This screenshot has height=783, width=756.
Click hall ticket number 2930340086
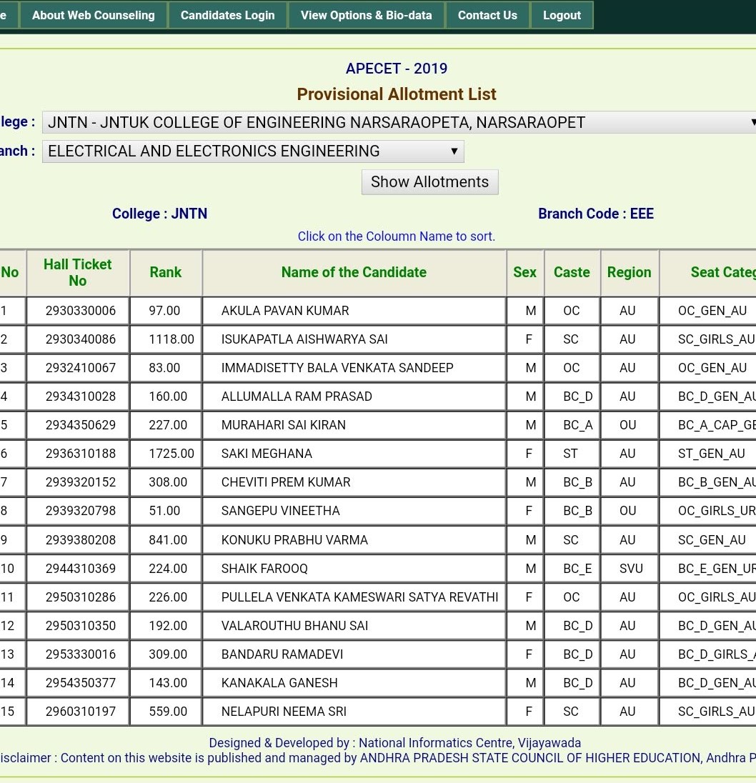click(x=81, y=339)
